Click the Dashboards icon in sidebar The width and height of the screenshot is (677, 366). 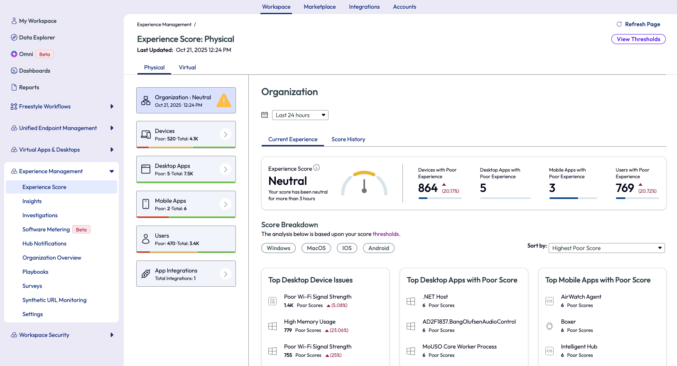[14, 71]
